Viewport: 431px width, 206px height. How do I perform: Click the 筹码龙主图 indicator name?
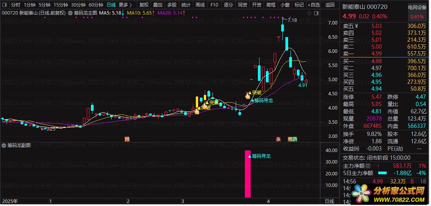coord(85,13)
